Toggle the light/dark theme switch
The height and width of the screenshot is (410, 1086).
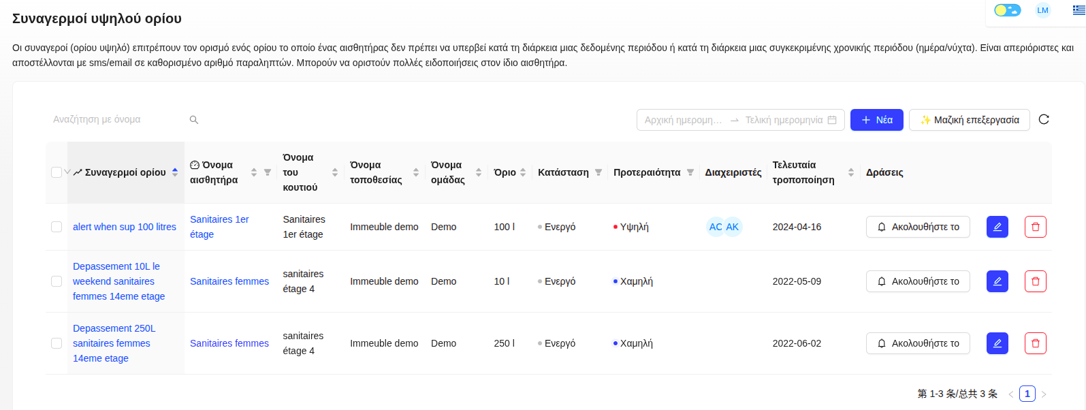pyautogui.click(x=1007, y=10)
